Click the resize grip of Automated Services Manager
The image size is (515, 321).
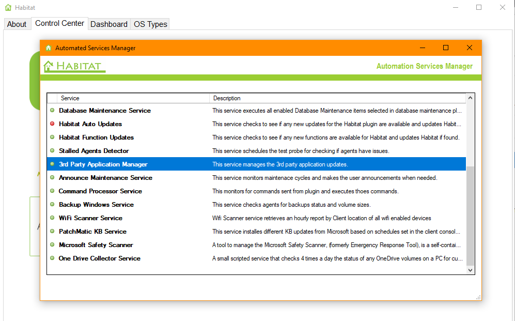coord(478,297)
